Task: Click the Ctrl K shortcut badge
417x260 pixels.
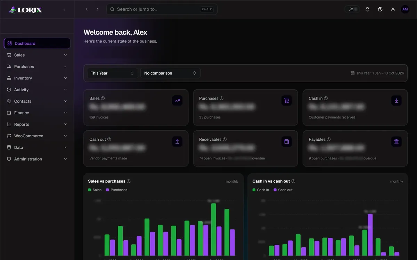Action: [x=206, y=9]
